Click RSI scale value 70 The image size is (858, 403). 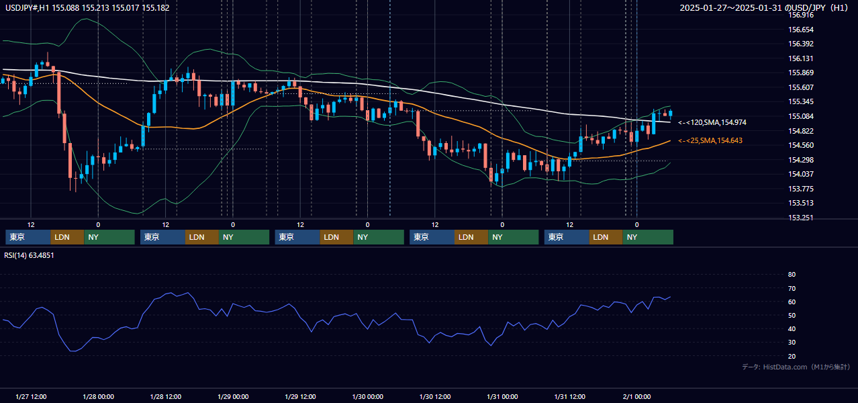pos(792,288)
